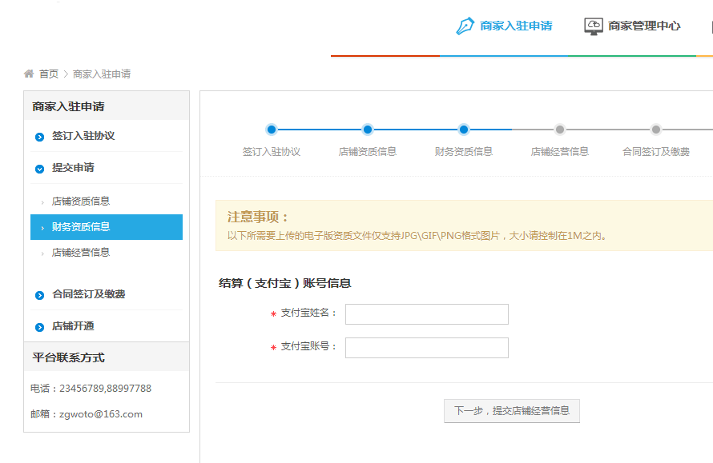Focus the 支付宝账号 input field
Image resolution: width=713 pixels, height=463 pixels.
(x=427, y=348)
